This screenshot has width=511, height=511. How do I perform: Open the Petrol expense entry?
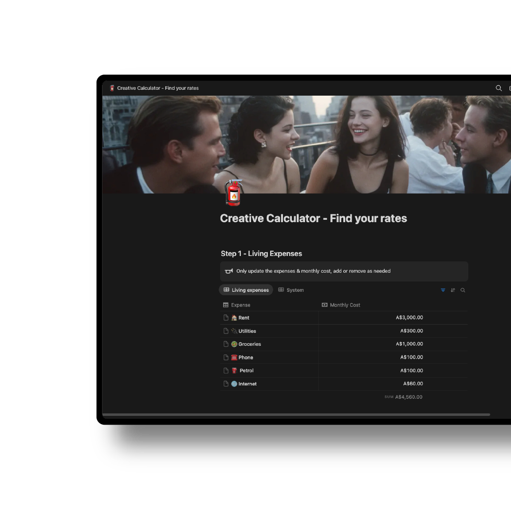[246, 371]
